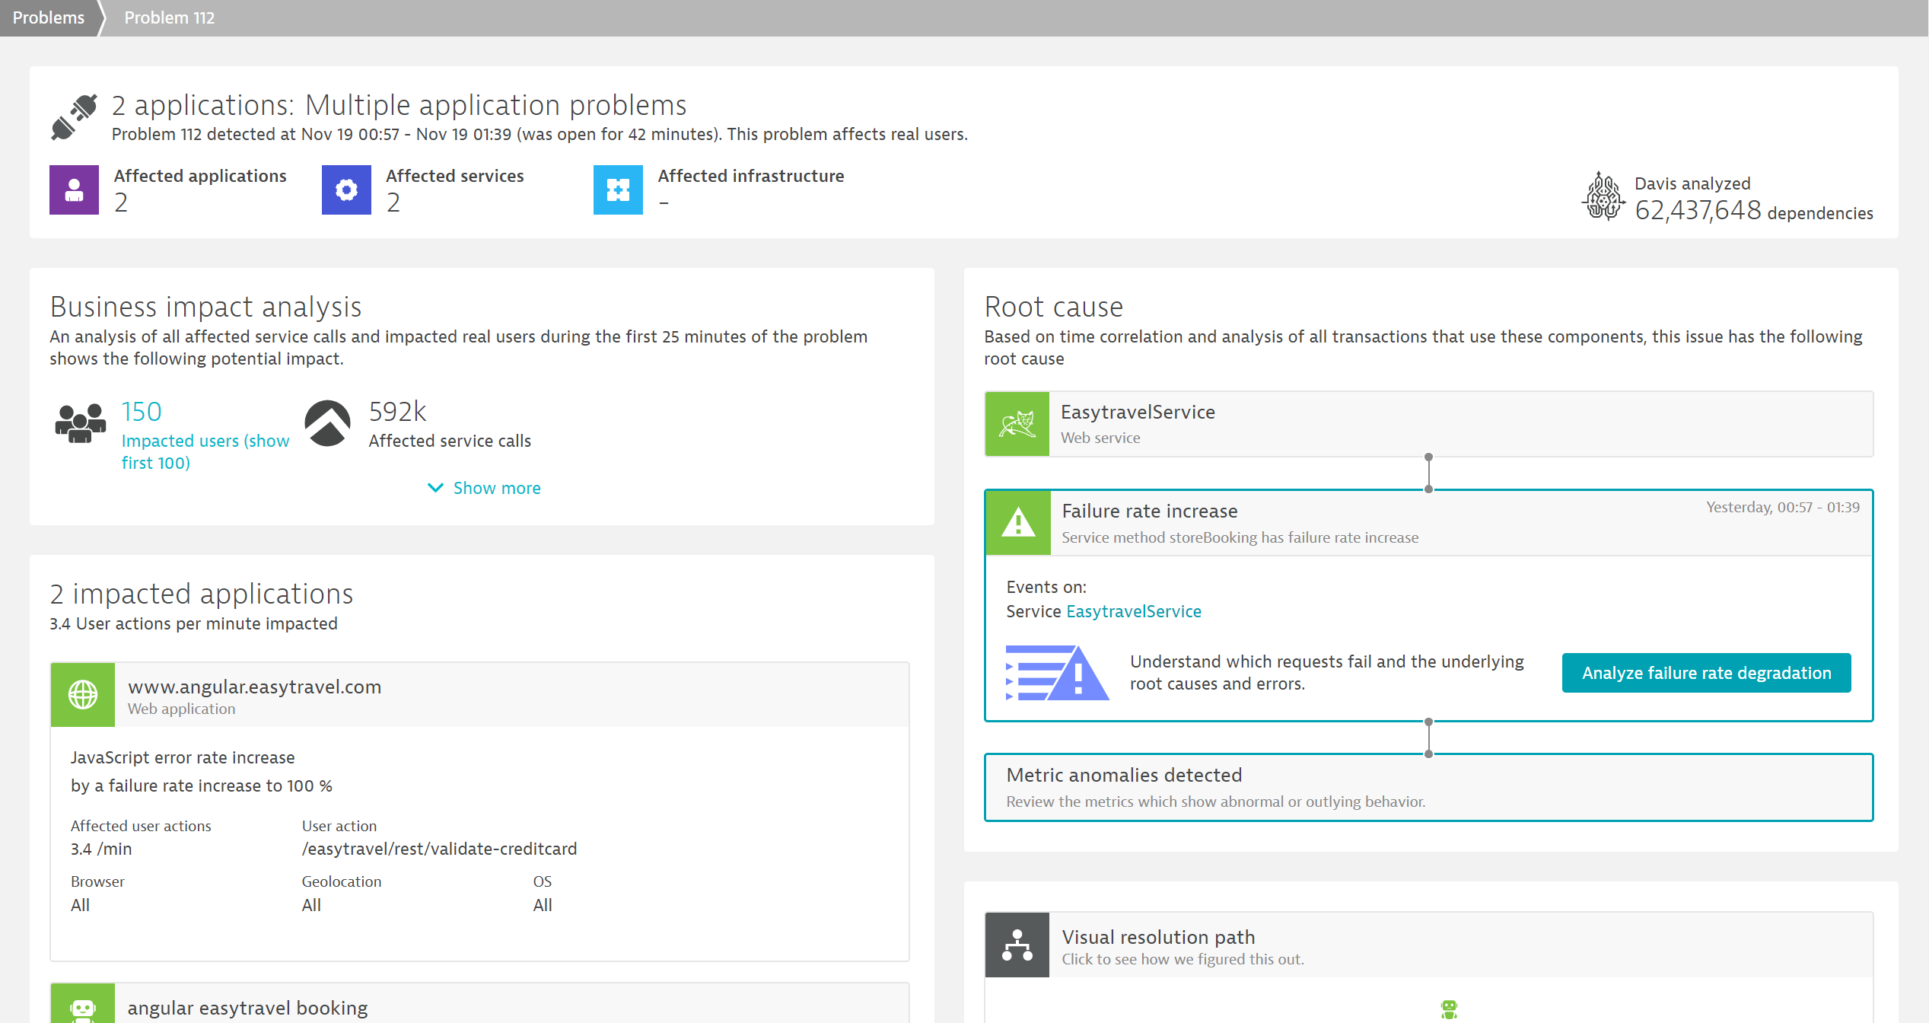Image resolution: width=1929 pixels, height=1023 pixels.
Task: Click the blue Affected services gear icon
Action: click(x=346, y=190)
